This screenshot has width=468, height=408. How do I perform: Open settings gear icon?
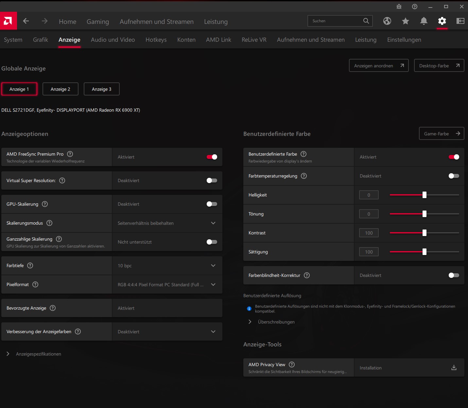[442, 21]
